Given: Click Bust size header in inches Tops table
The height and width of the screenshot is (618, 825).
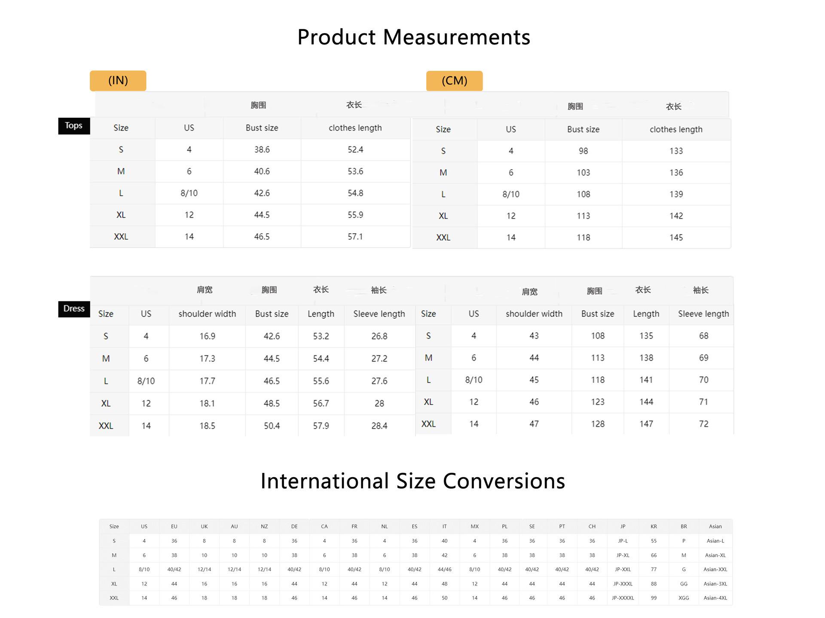Looking at the screenshot, I should click(262, 128).
